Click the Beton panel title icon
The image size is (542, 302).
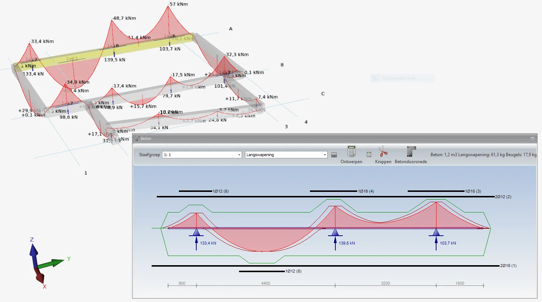137,138
